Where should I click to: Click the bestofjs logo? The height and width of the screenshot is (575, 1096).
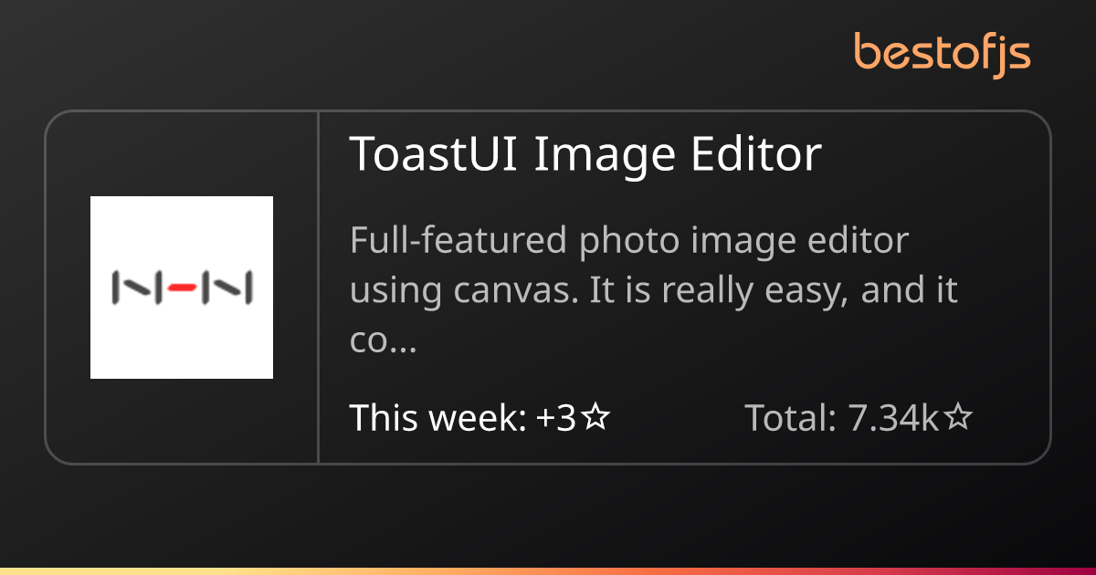[x=943, y=55]
